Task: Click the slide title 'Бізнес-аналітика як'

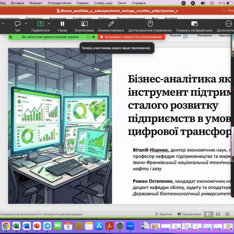Action: [179, 79]
